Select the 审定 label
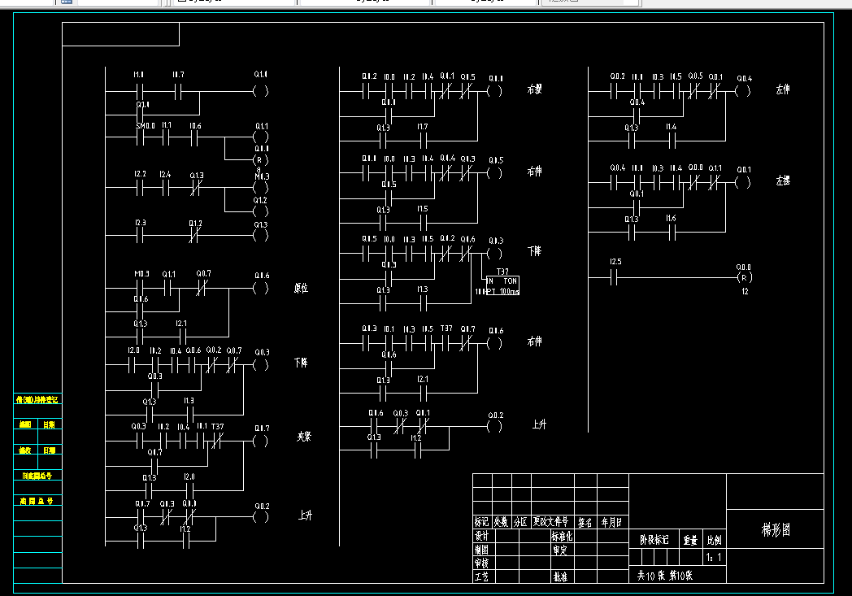The height and width of the screenshot is (596, 852). (x=560, y=550)
